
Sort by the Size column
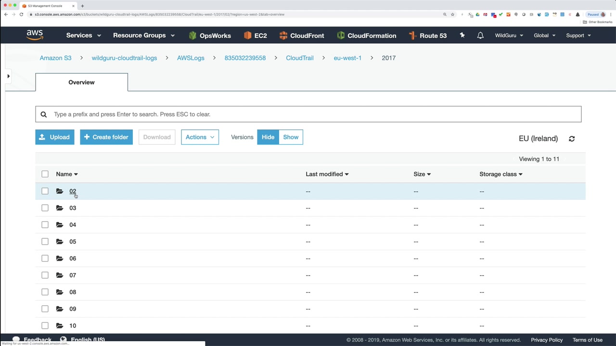422,174
